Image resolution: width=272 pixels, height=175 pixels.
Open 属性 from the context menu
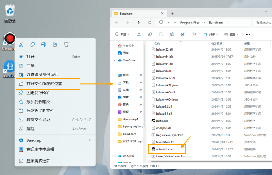(55, 129)
